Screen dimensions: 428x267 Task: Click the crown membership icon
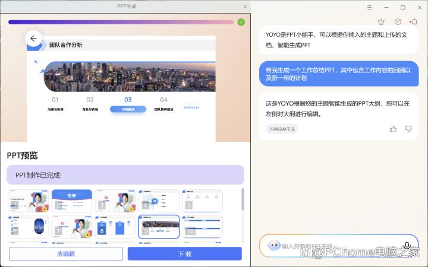click(381, 22)
